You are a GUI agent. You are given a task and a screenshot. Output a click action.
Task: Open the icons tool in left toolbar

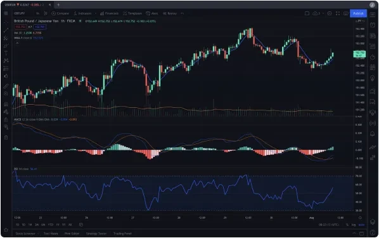(x=6, y=76)
